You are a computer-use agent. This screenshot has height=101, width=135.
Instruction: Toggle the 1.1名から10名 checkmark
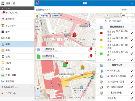pos(132,93)
